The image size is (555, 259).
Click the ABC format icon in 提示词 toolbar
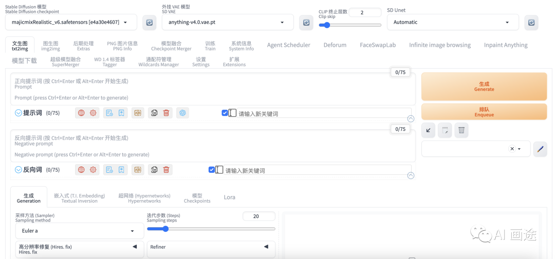[138, 113]
